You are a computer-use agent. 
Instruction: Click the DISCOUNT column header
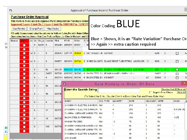tap(151, 101)
